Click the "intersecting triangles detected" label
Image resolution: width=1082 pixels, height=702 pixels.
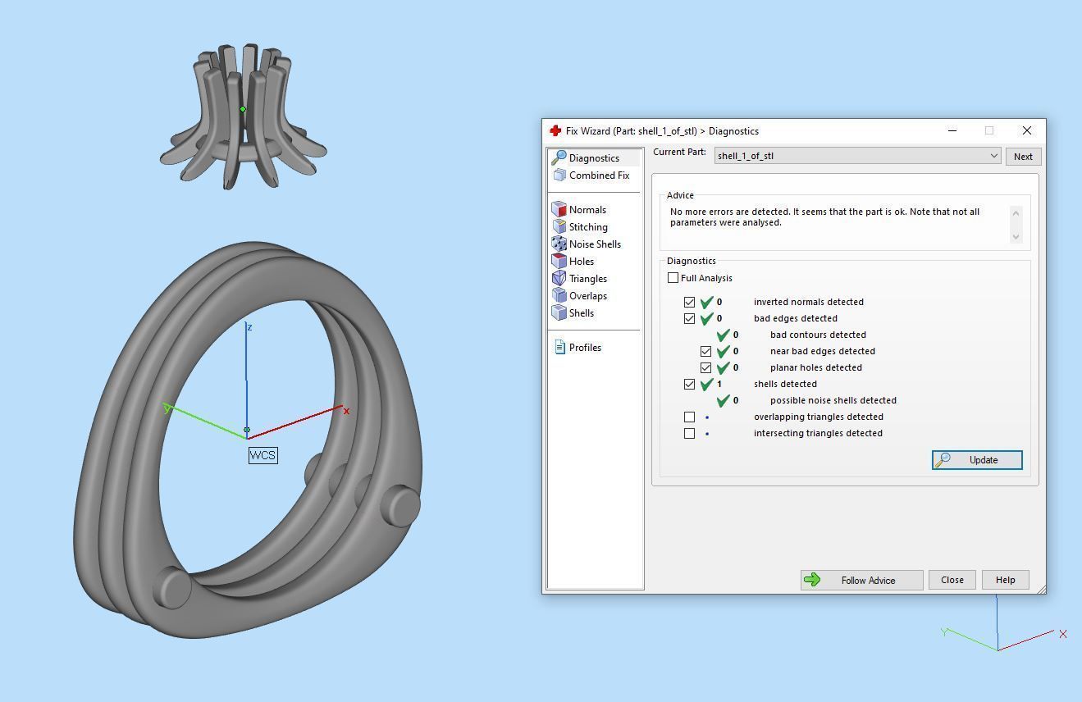point(818,433)
